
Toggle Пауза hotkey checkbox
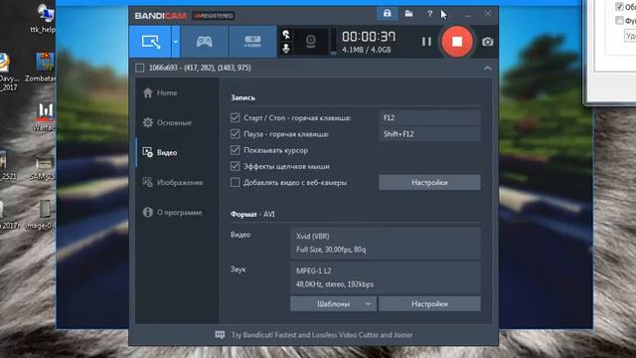[235, 134]
